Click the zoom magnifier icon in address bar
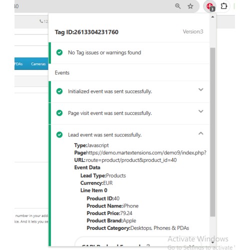The height and width of the screenshot is (250, 250). tap(178, 6)
